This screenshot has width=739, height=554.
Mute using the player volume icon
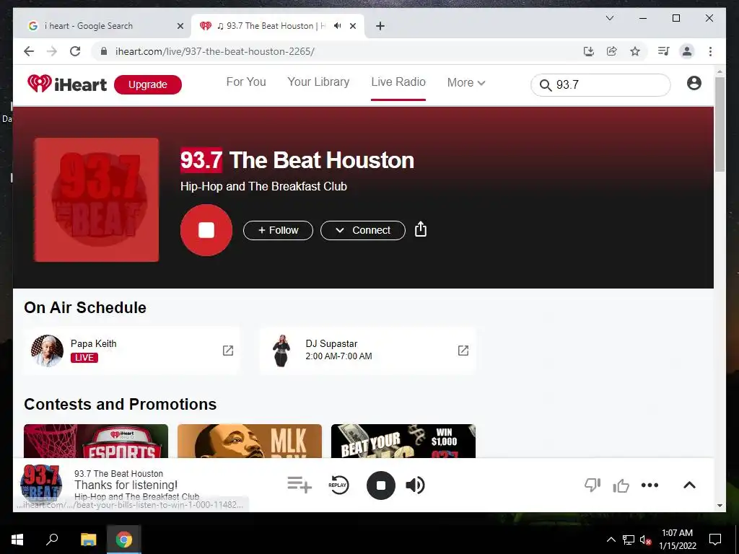(415, 485)
